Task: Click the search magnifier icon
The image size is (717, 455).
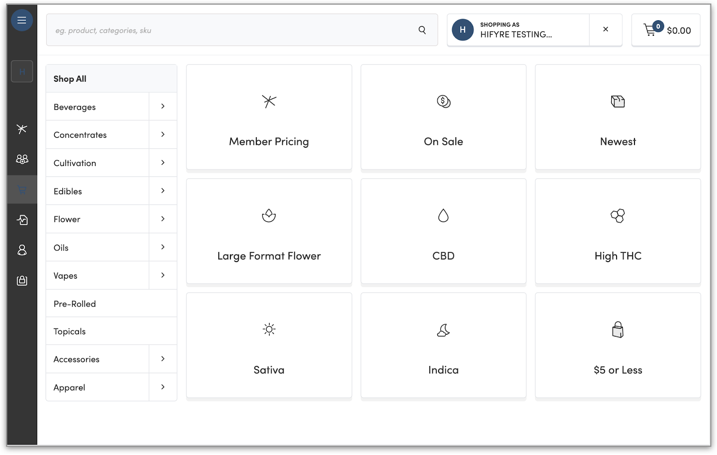Action: click(x=422, y=30)
